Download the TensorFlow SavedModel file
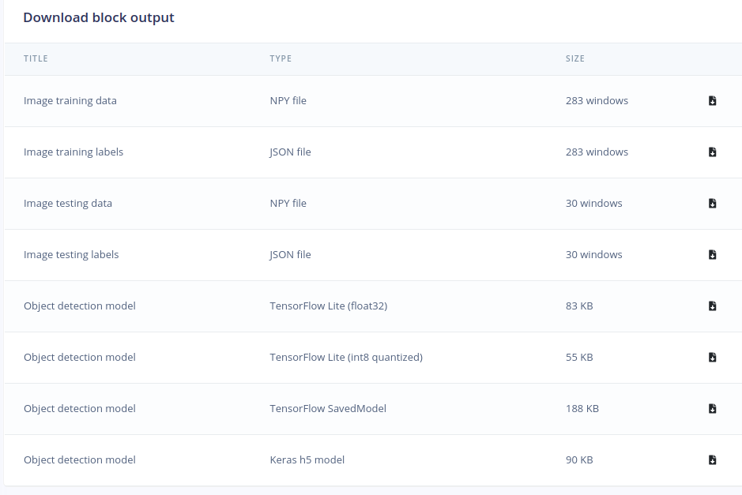 click(x=712, y=408)
